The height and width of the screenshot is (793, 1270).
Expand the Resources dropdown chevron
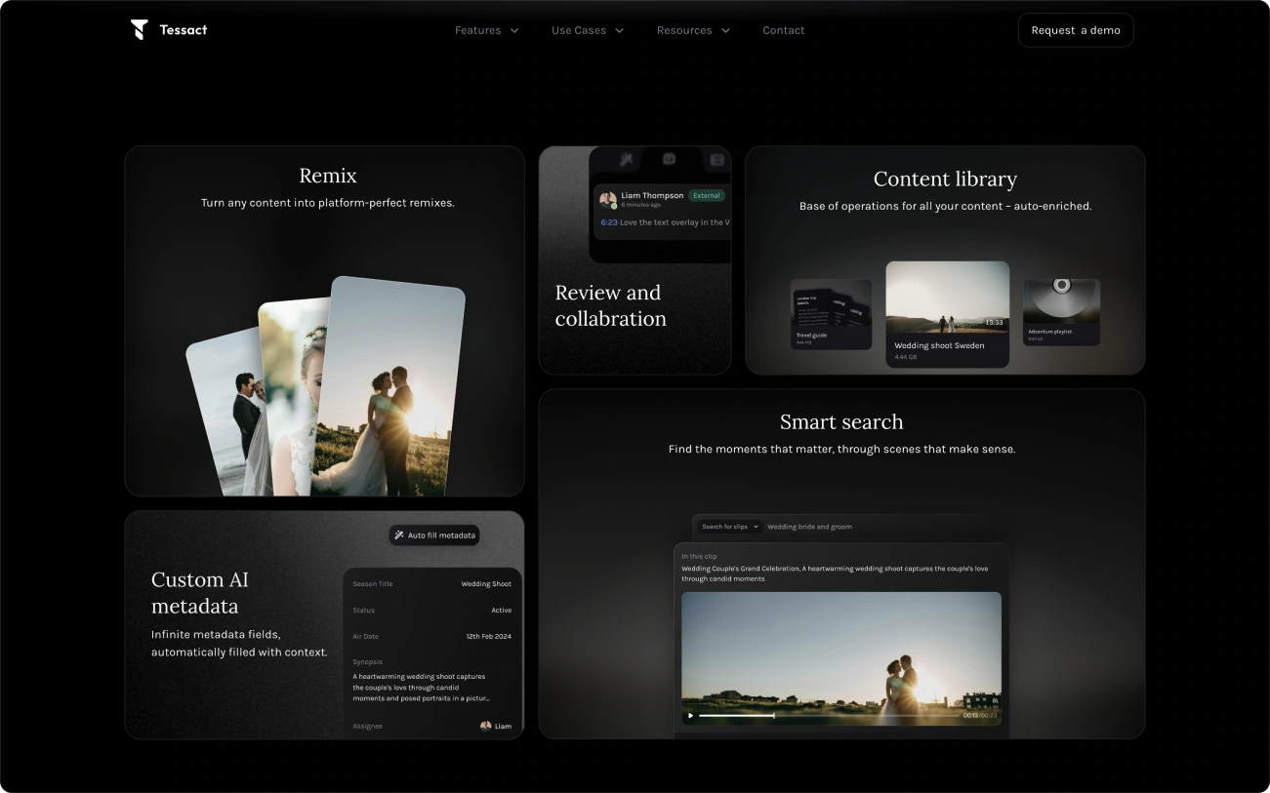725,30
